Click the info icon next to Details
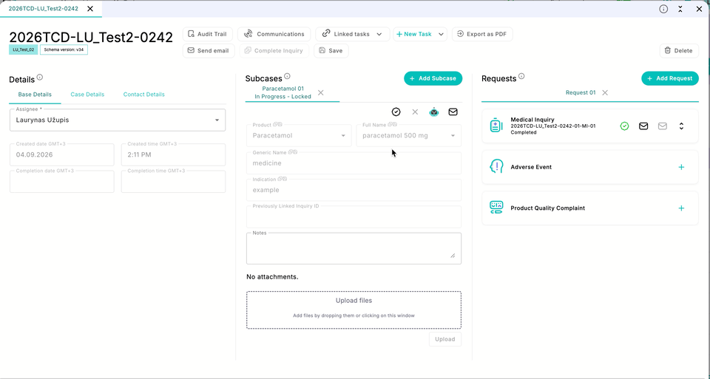The height and width of the screenshot is (379, 710). point(40,78)
